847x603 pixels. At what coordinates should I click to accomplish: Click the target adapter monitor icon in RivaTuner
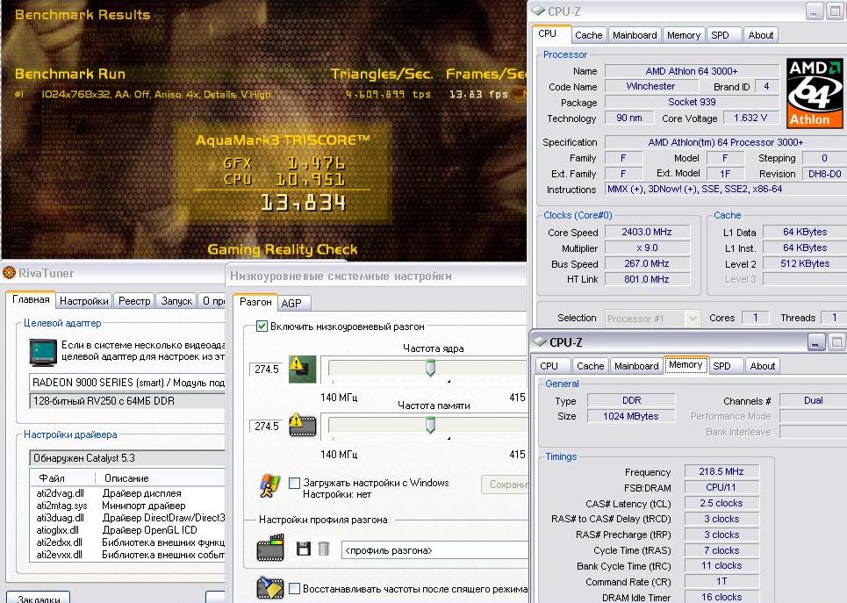43,353
